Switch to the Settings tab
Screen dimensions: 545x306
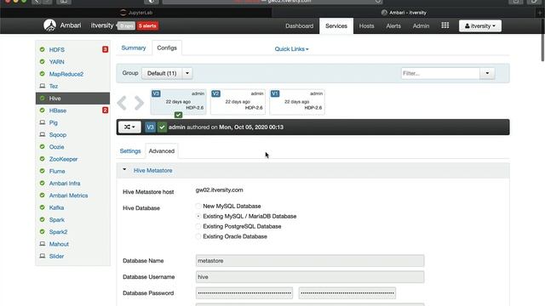tap(130, 151)
